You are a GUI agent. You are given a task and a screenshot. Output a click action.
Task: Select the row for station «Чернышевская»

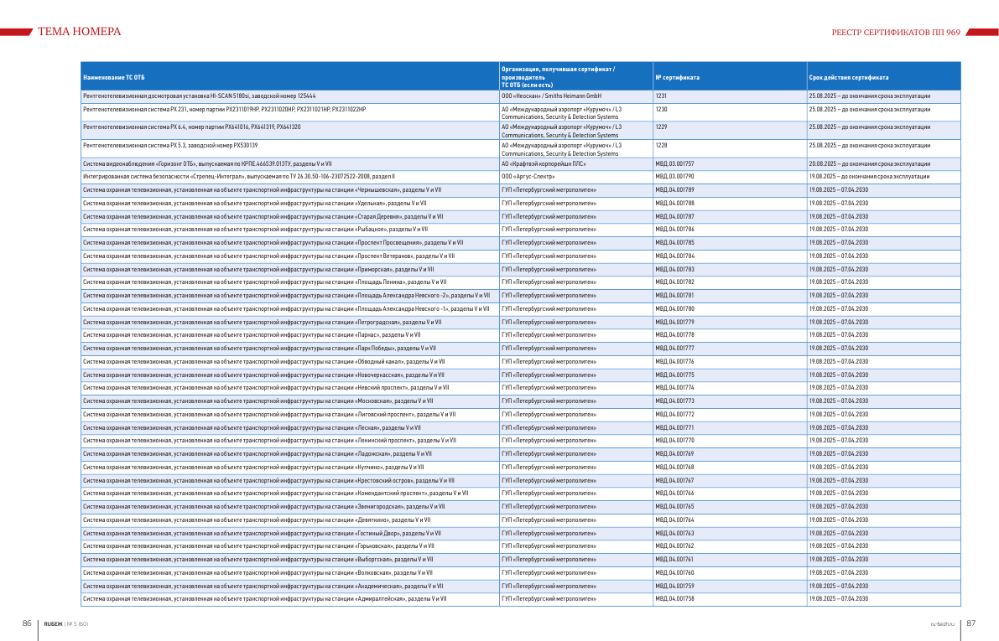click(x=521, y=189)
